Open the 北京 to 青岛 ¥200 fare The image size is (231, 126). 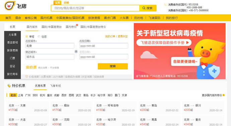pos(159,108)
